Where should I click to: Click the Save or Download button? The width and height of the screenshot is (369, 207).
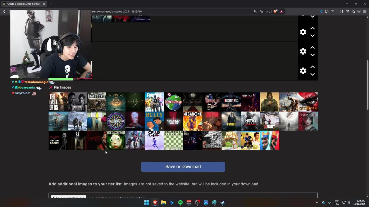coord(183,167)
